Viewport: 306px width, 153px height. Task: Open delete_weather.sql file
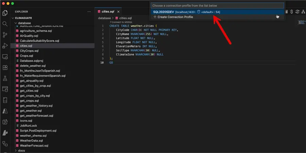coord(33,66)
